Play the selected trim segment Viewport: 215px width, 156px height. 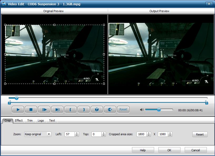point(57,110)
